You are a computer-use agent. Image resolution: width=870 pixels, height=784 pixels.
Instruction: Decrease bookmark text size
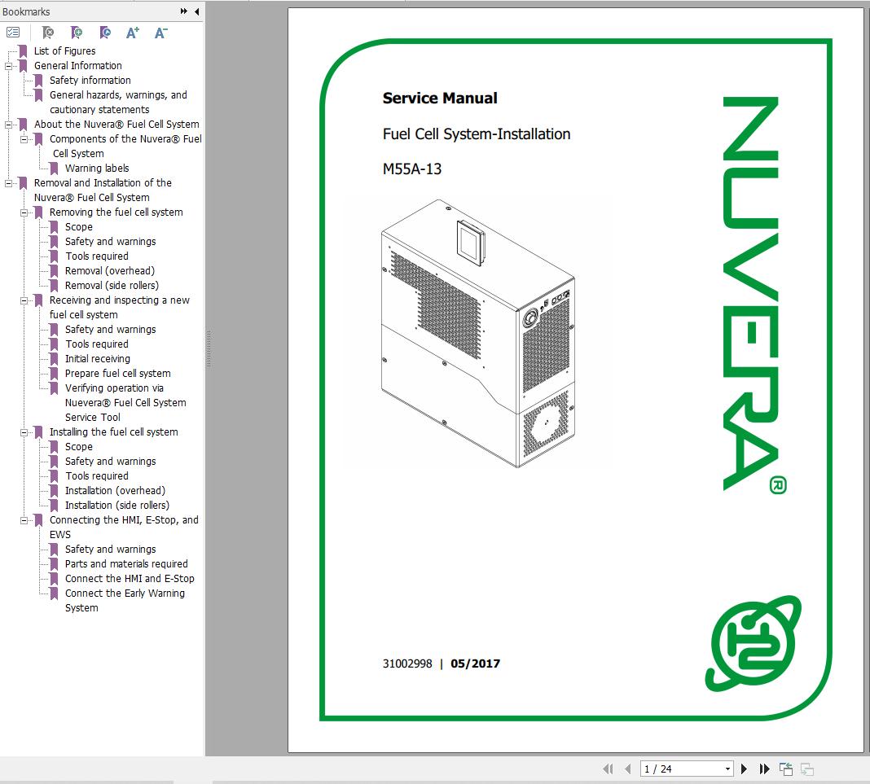coord(161,33)
